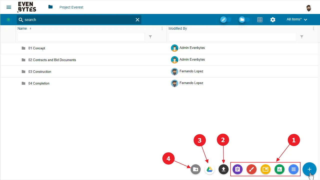Create a new folder with the gray button
320x180 pixels.
point(196,170)
